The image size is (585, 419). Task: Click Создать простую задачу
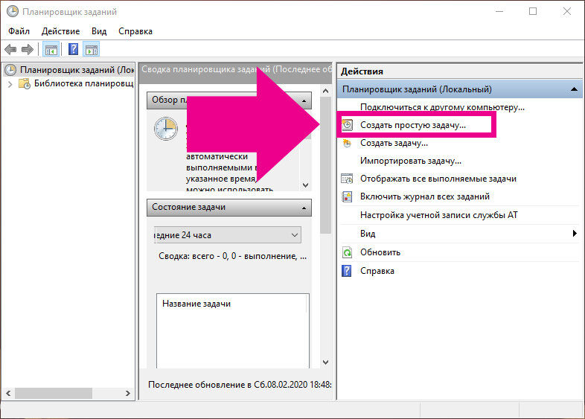coord(413,125)
